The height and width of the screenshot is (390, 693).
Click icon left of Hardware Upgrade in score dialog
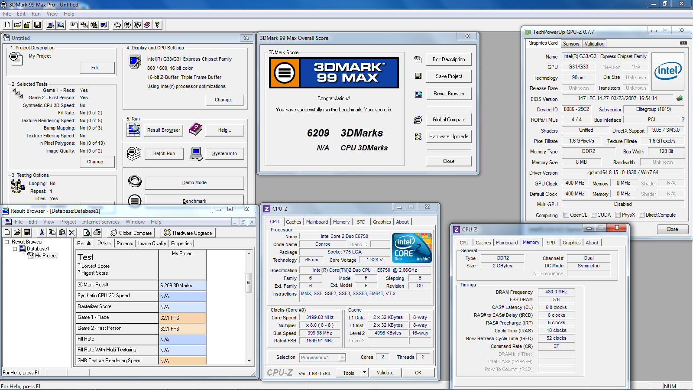[x=418, y=136]
